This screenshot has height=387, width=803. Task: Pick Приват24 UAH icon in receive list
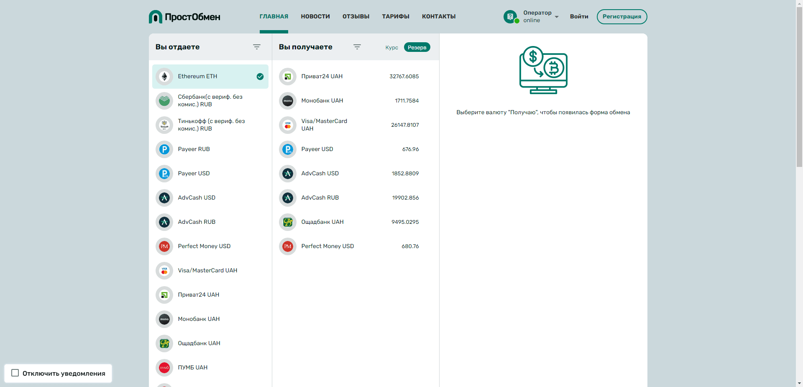pos(288,77)
